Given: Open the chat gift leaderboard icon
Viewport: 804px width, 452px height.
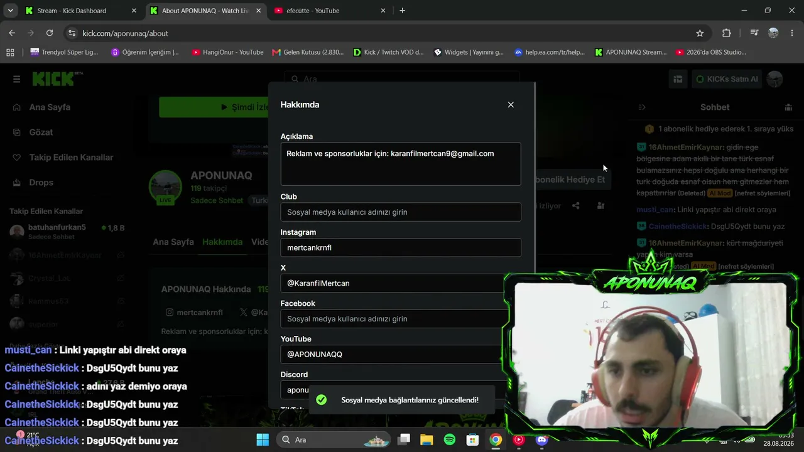Looking at the screenshot, I should [788, 107].
